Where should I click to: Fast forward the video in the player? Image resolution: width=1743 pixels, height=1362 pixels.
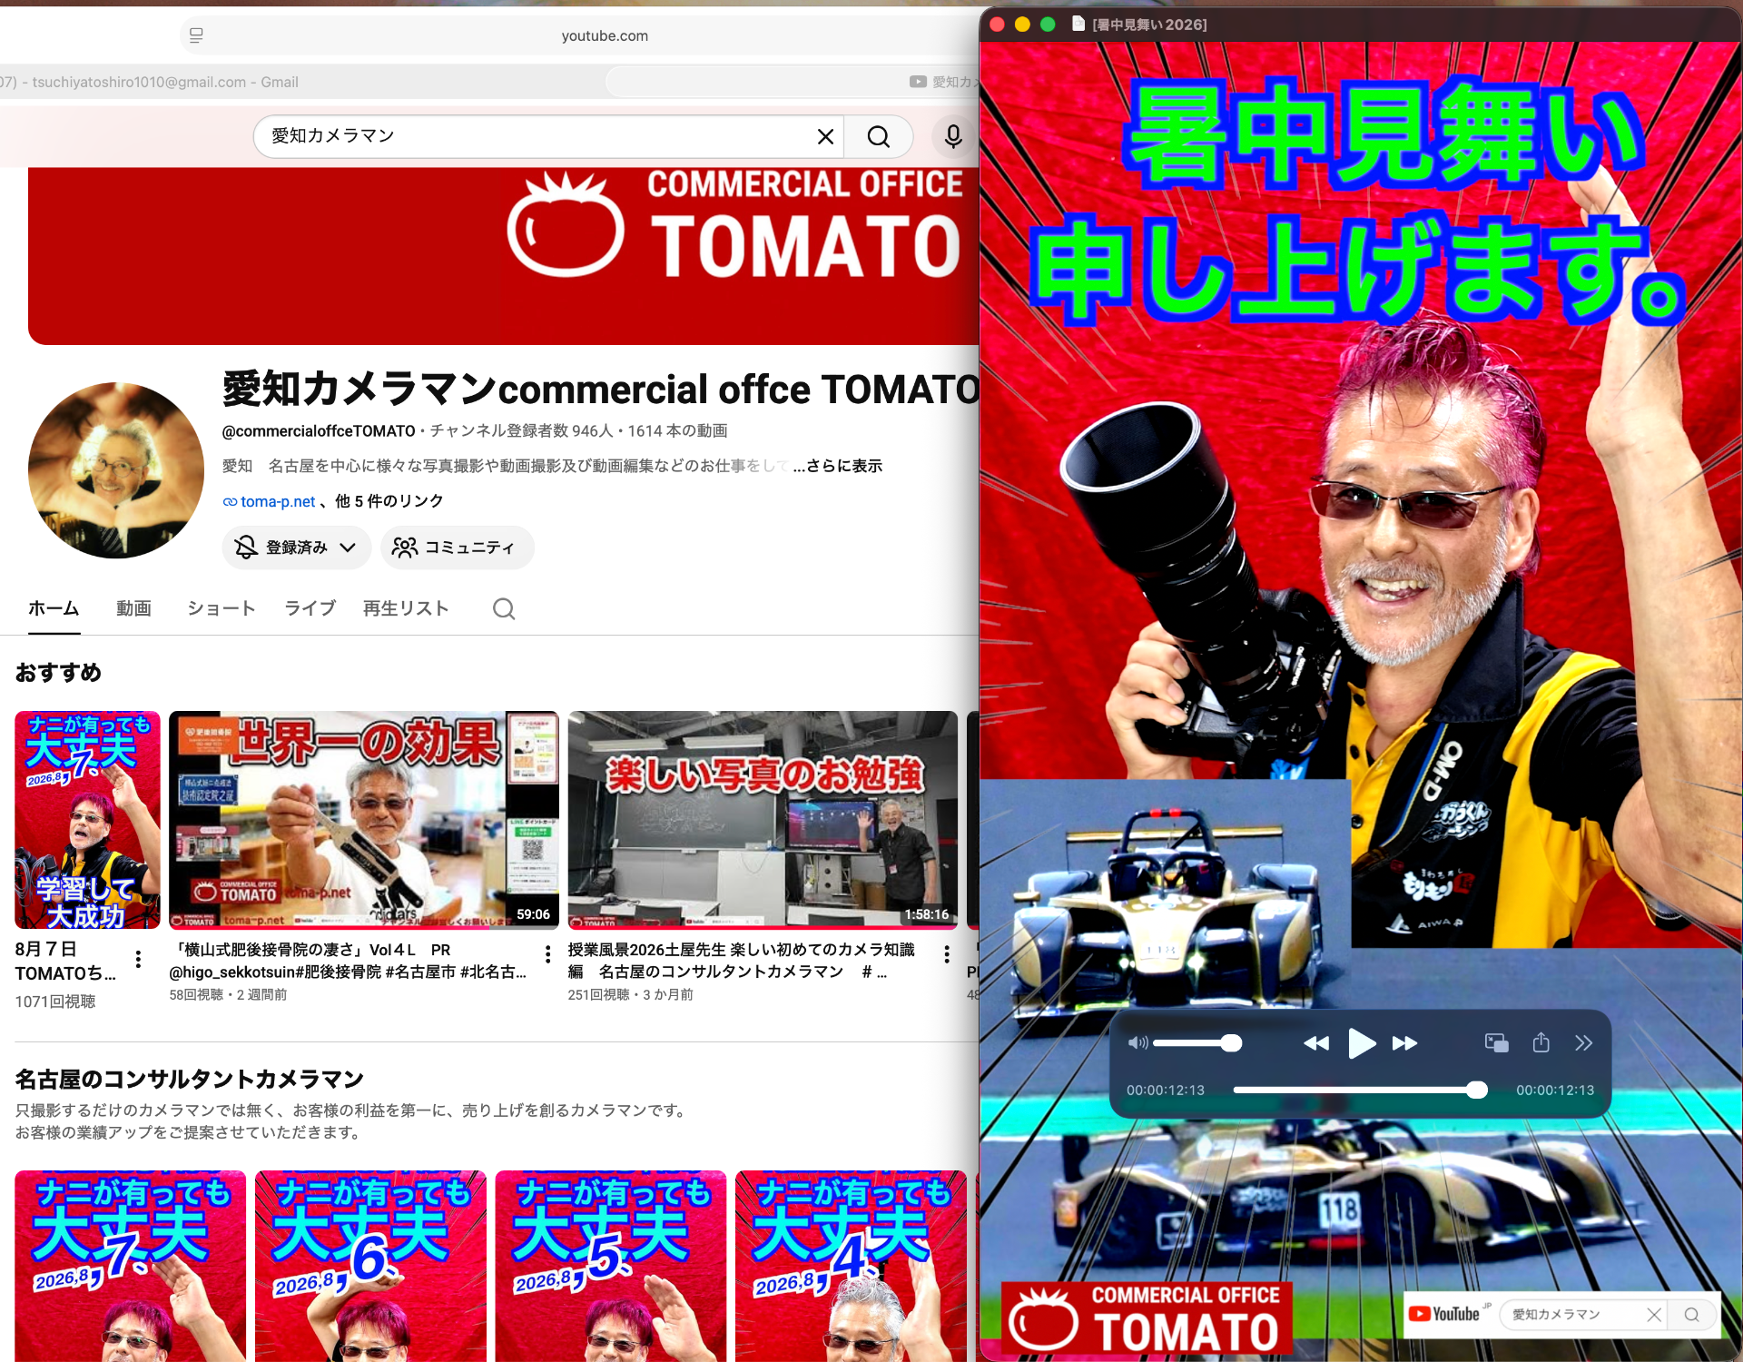[x=1404, y=1043]
